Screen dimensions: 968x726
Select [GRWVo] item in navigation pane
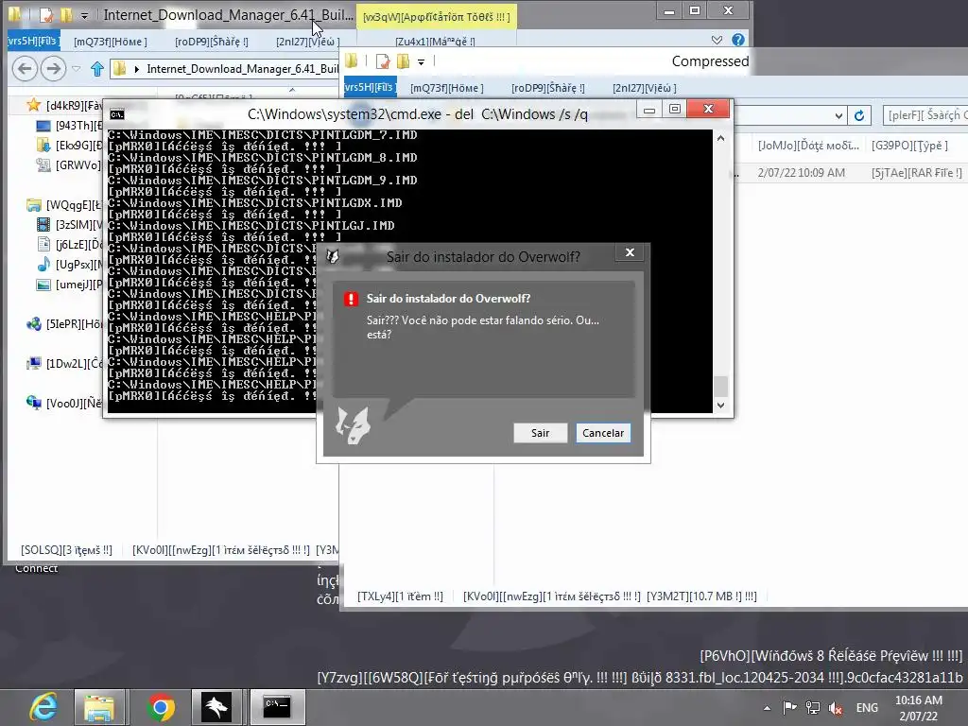69,164
